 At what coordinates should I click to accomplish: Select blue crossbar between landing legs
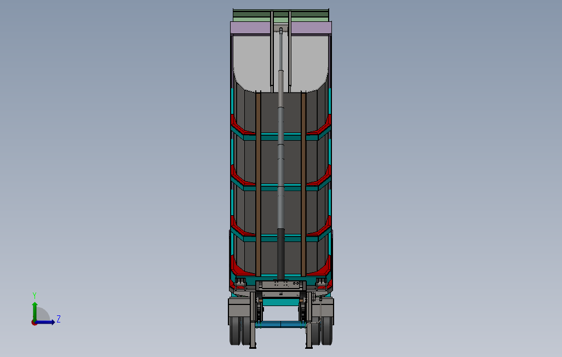click(x=281, y=325)
